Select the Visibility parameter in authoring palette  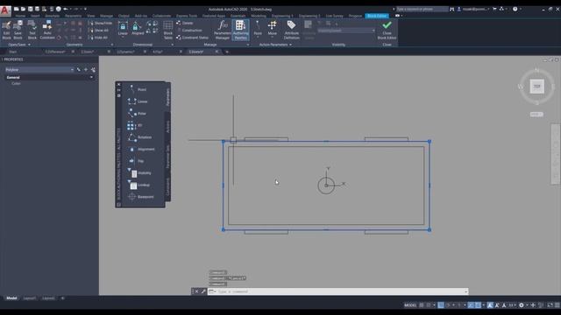tap(139, 173)
